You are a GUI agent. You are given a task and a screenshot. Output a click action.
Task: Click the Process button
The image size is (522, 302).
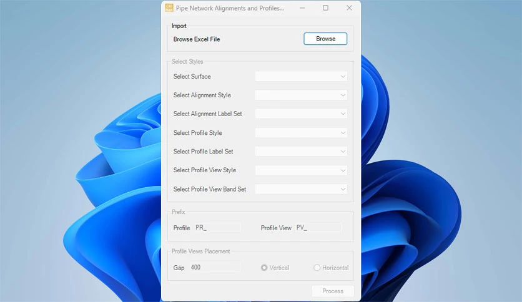click(x=333, y=291)
